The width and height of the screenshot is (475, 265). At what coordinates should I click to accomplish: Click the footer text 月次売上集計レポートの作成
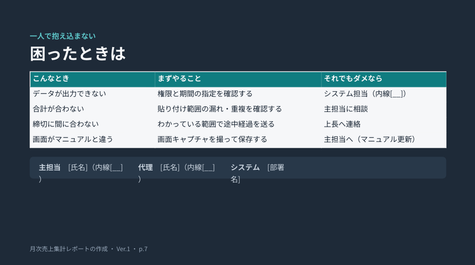[69, 249]
